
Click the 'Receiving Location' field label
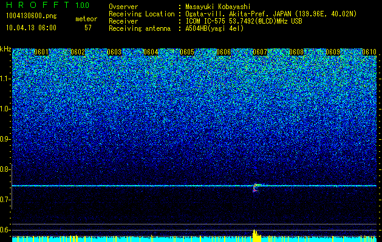(142, 14)
